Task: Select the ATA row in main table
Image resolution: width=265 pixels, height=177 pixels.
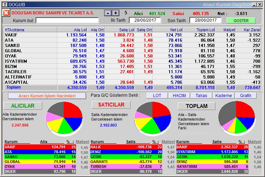Action: tap(132, 40)
